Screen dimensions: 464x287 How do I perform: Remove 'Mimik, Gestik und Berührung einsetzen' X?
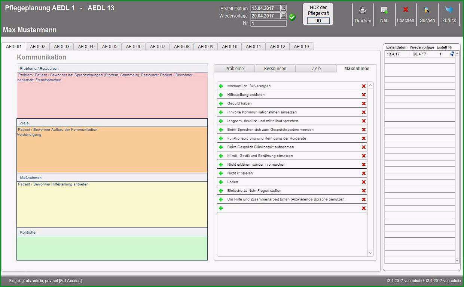click(x=364, y=156)
